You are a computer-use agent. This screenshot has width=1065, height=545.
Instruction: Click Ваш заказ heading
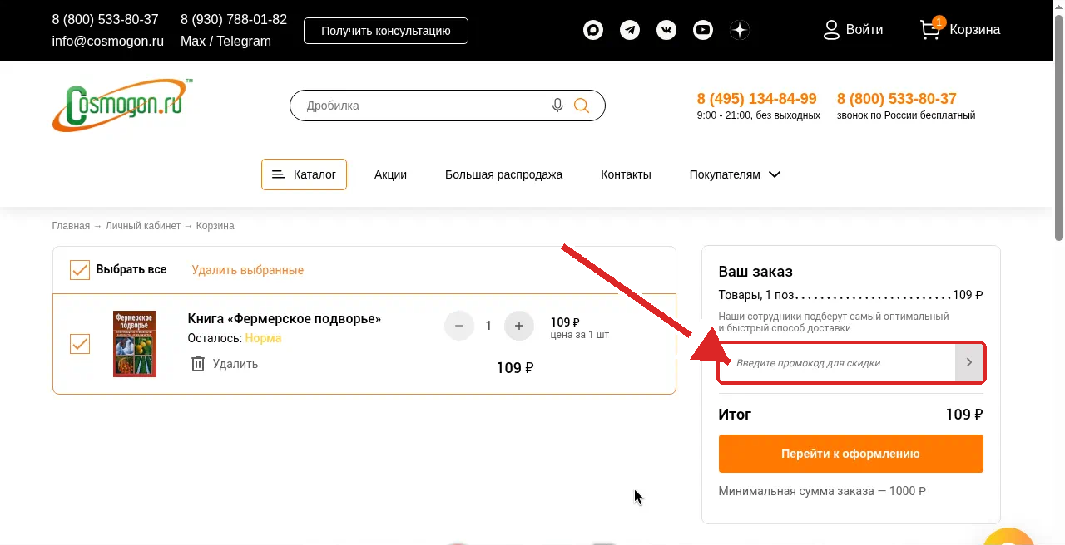[x=755, y=272]
